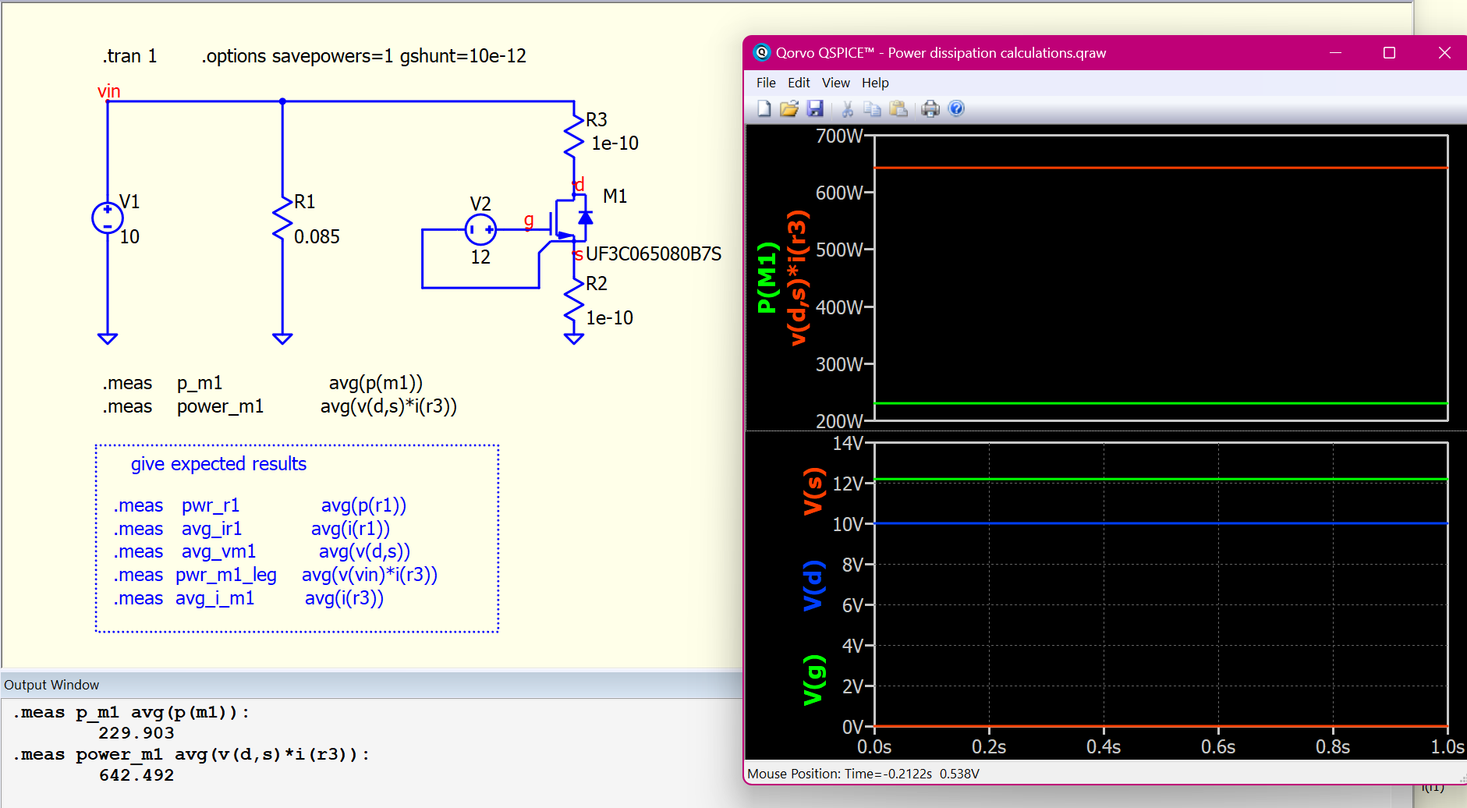Click the green P(M1) trace label
The image size is (1467, 808).
click(x=767, y=278)
